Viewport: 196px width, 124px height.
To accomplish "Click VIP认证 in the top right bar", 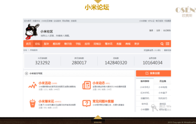I will click(x=151, y=21).
